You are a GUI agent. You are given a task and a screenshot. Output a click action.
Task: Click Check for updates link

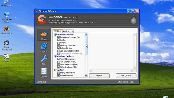126,82
